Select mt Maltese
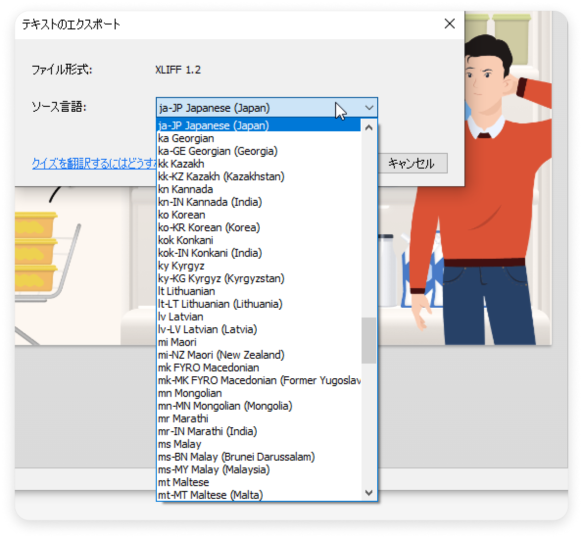The height and width of the screenshot is (539, 583). pos(259,482)
